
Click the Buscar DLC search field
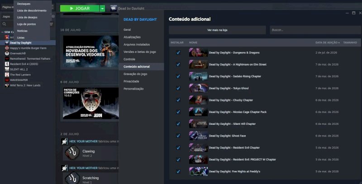(x=315, y=30)
